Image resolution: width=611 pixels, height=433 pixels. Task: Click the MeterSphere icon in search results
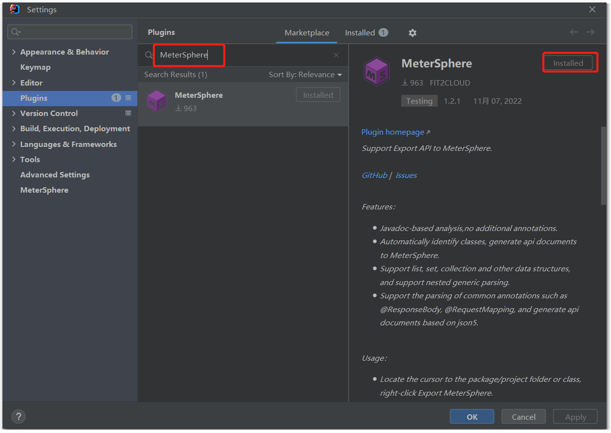[x=157, y=101]
